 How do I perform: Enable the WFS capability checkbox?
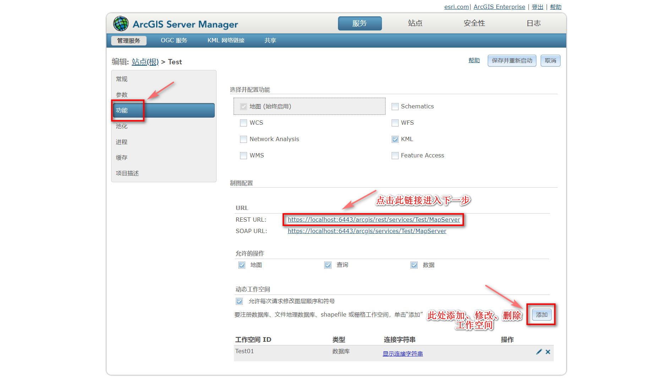(x=395, y=123)
